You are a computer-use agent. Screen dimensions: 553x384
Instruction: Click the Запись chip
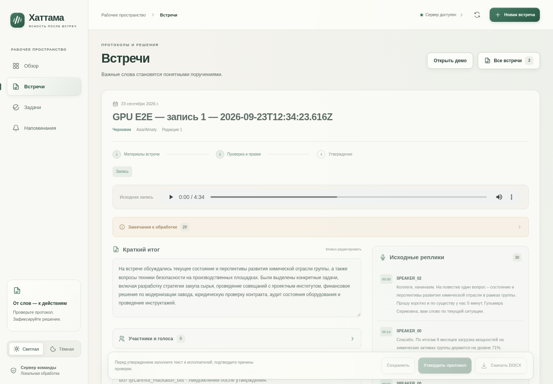coord(122,172)
